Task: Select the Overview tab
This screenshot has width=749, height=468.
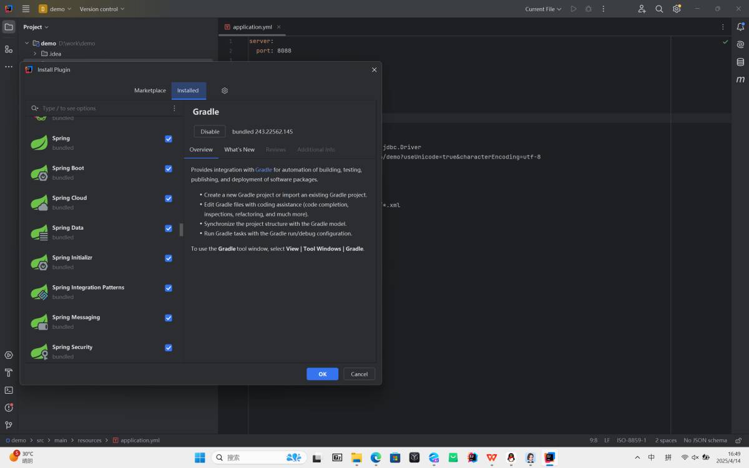Action: (201, 150)
